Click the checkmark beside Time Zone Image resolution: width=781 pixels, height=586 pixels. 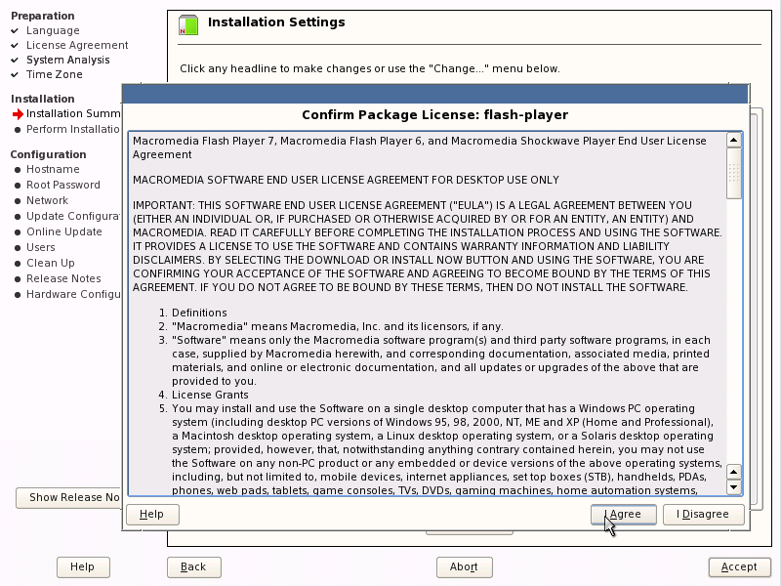15,75
